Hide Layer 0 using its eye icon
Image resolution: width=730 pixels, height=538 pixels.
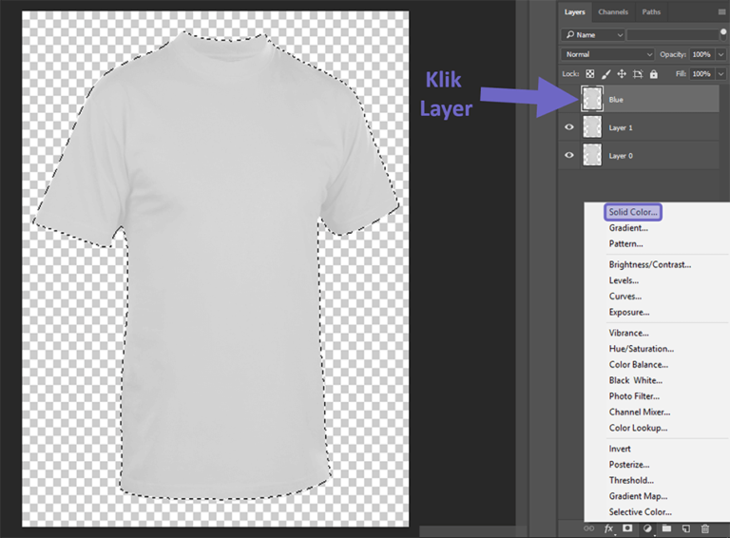click(569, 155)
